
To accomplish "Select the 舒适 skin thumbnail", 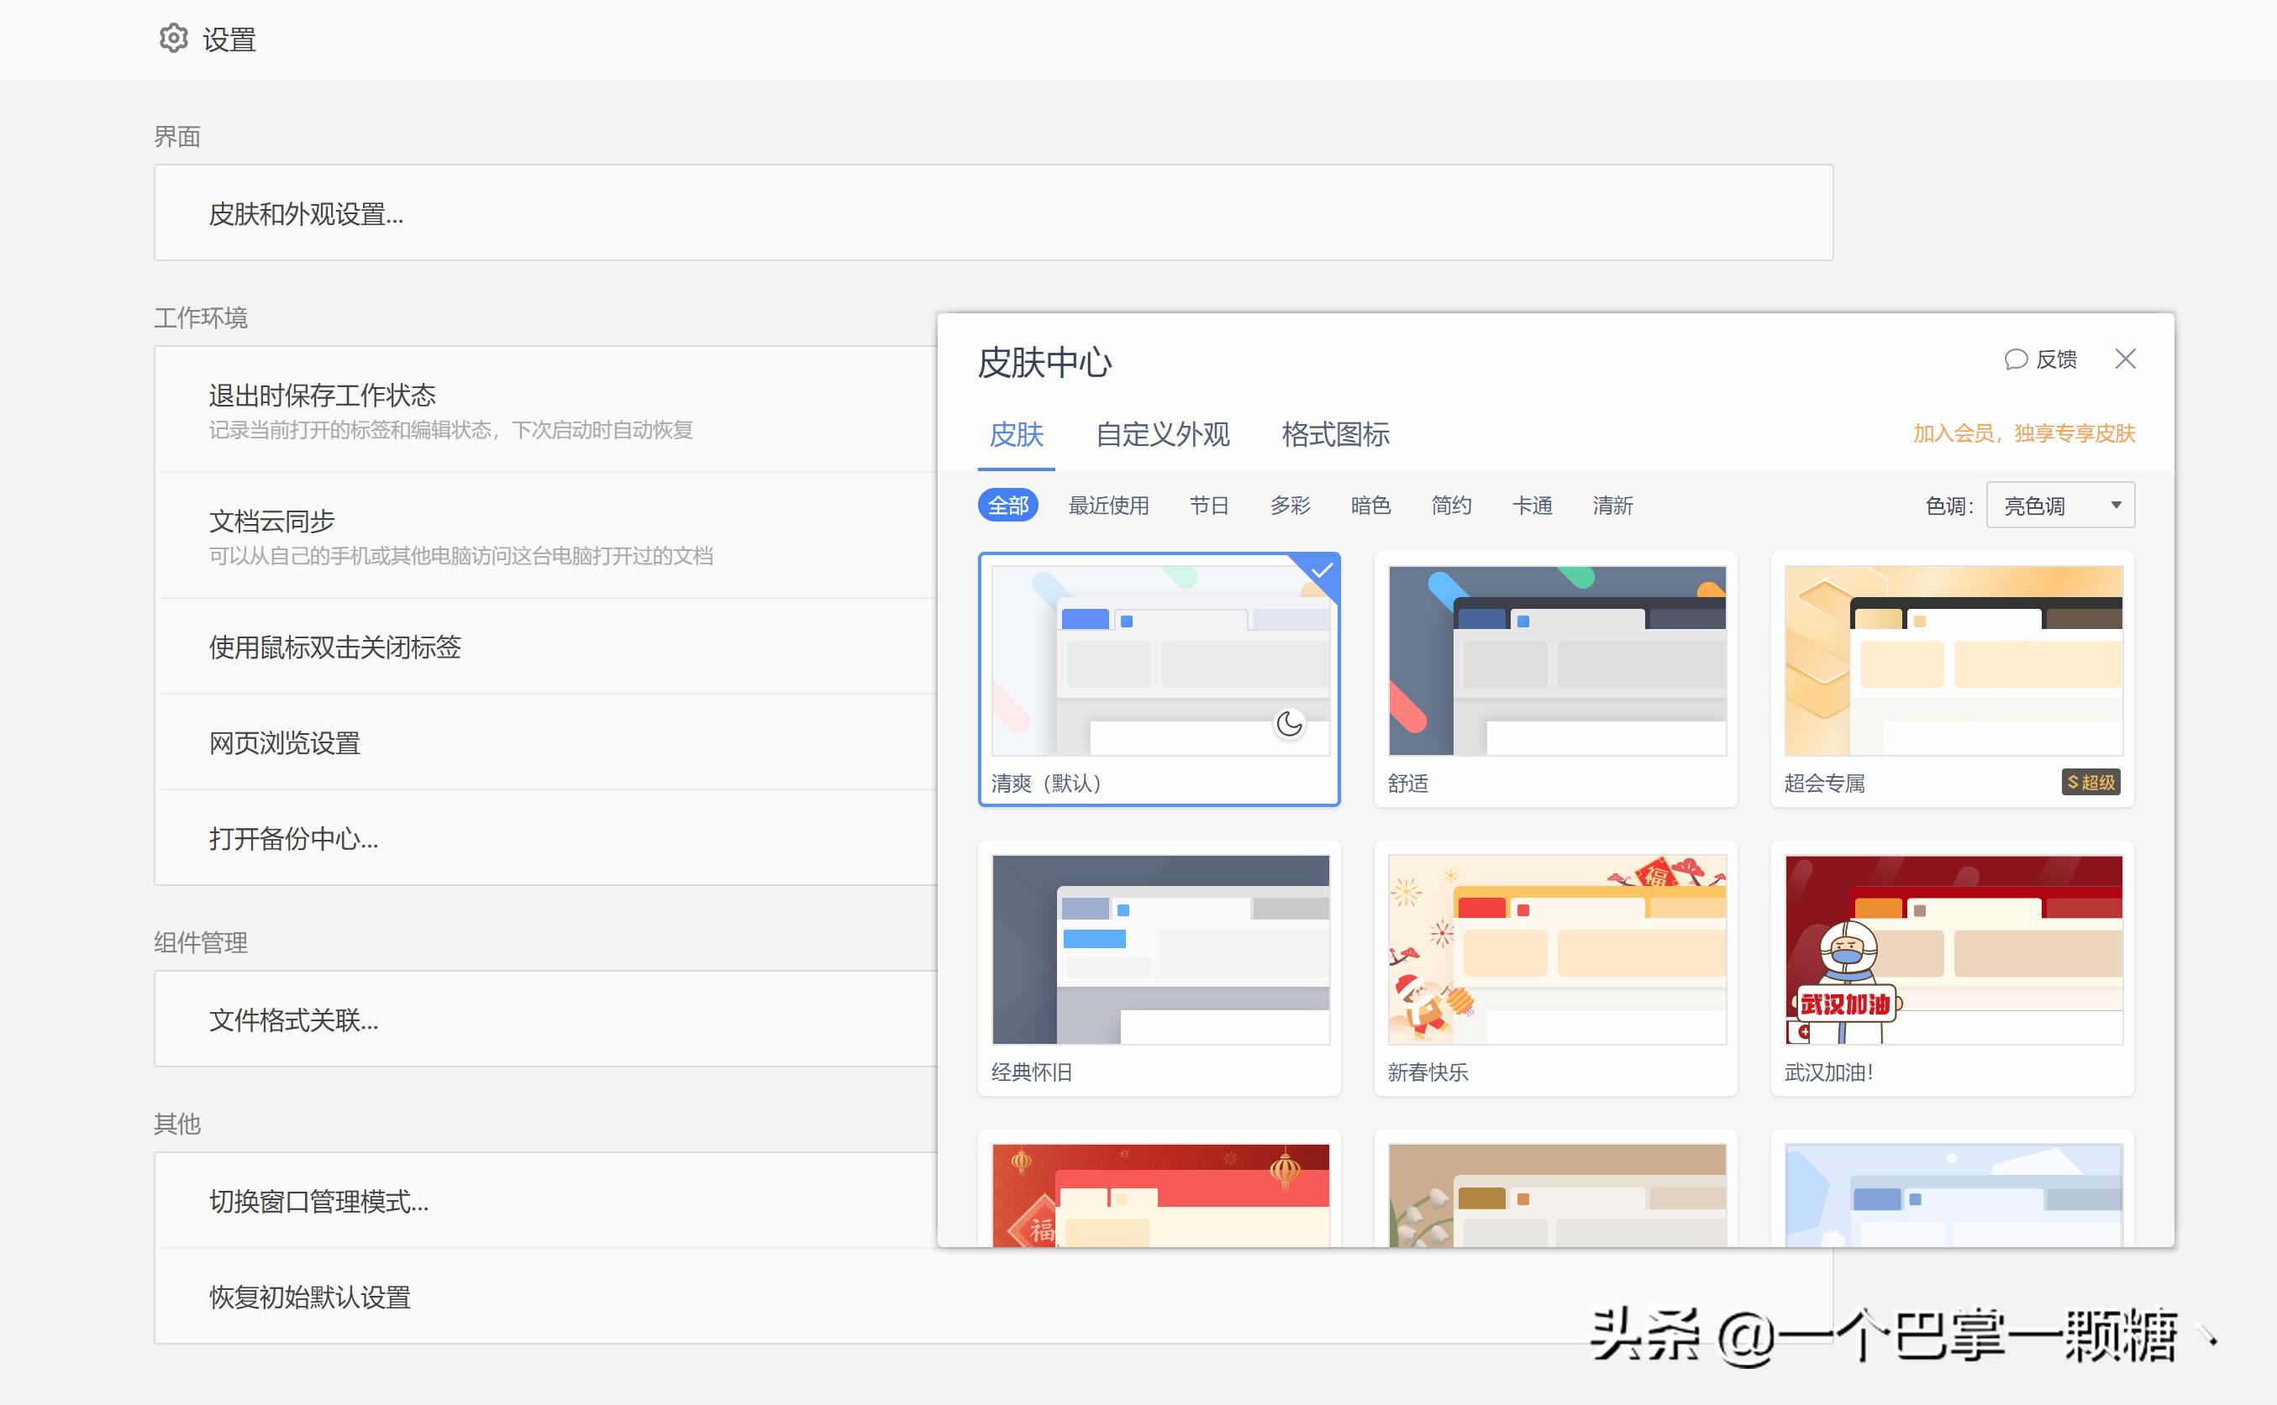I will click(x=1555, y=662).
